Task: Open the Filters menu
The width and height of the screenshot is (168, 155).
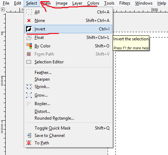Action: [125, 3]
